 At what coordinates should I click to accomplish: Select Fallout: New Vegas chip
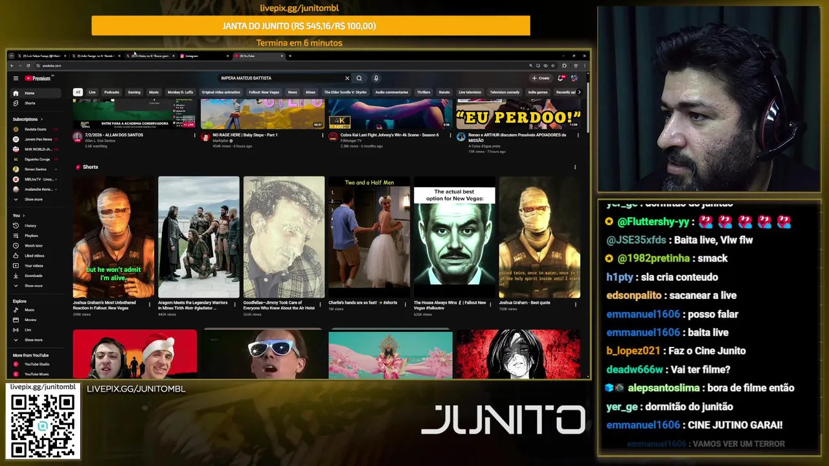click(x=264, y=92)
